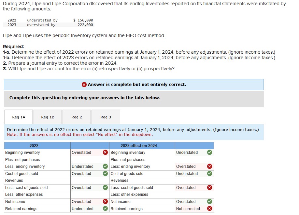Open 2022 Net income dropdown showing Overstated
The image size is (299, 215).
90,201
